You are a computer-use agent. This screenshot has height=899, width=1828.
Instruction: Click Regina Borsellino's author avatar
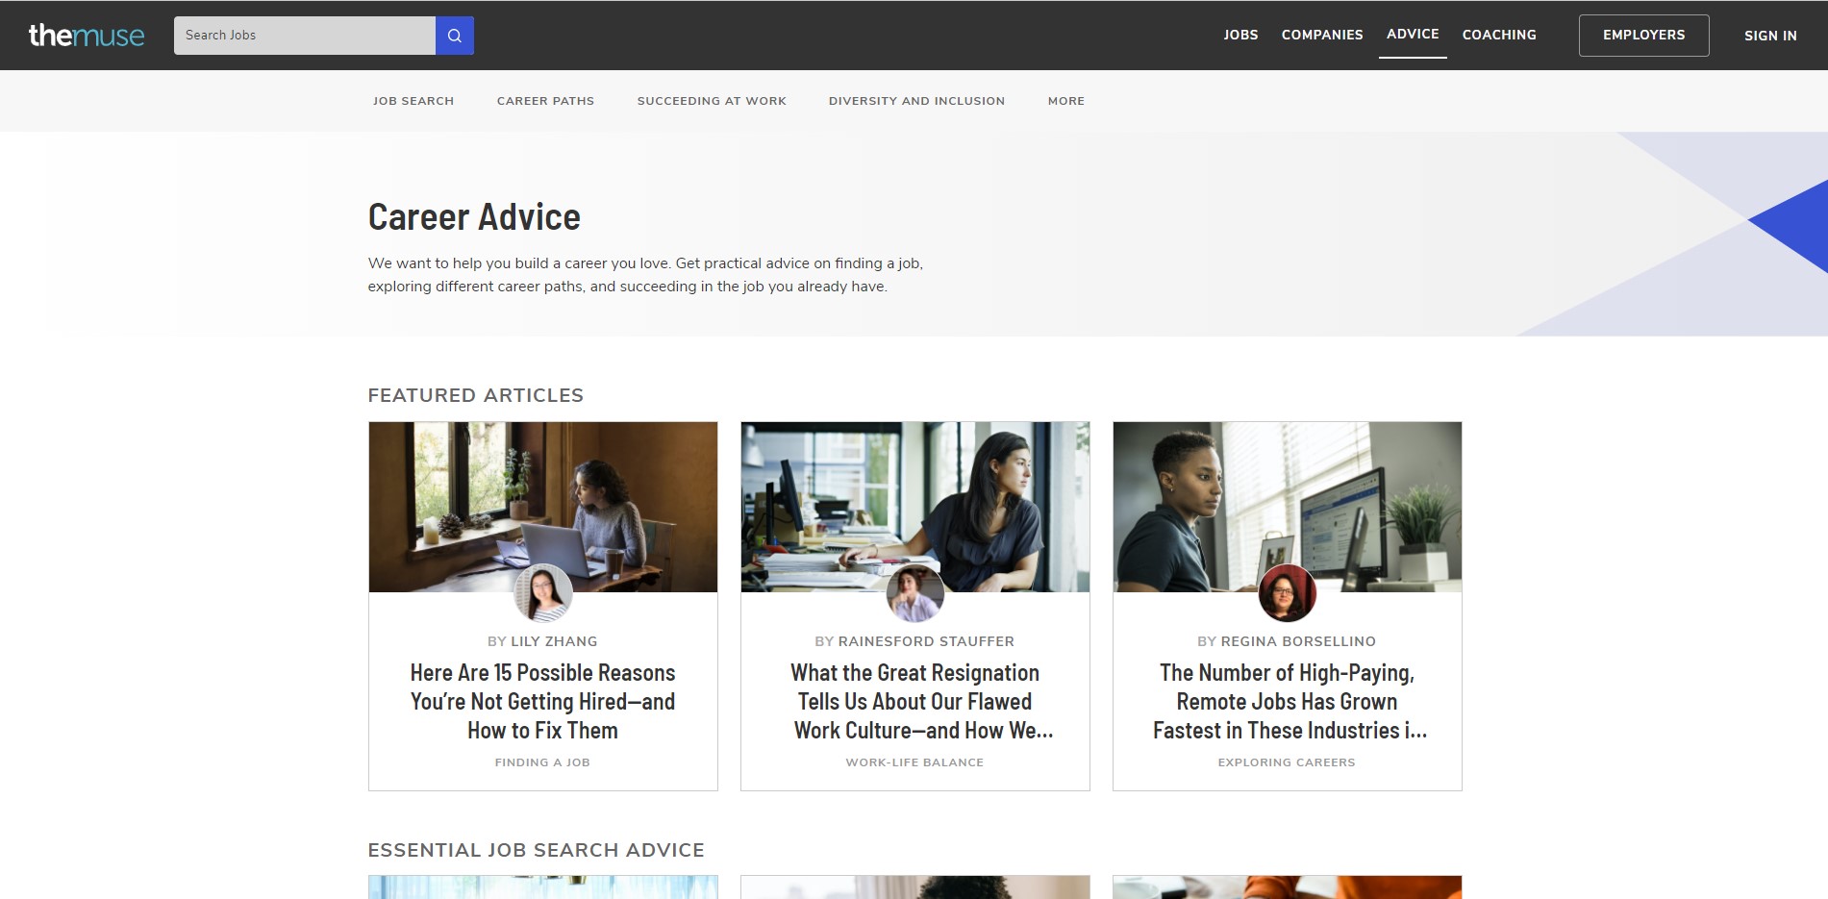point(1287,593)
